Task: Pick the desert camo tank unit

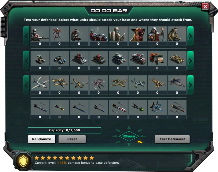Action: (177, 60)
